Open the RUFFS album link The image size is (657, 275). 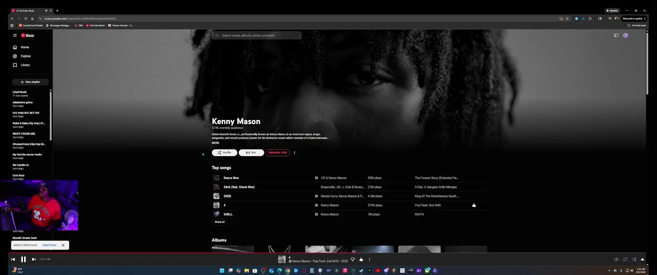point(419,215)
